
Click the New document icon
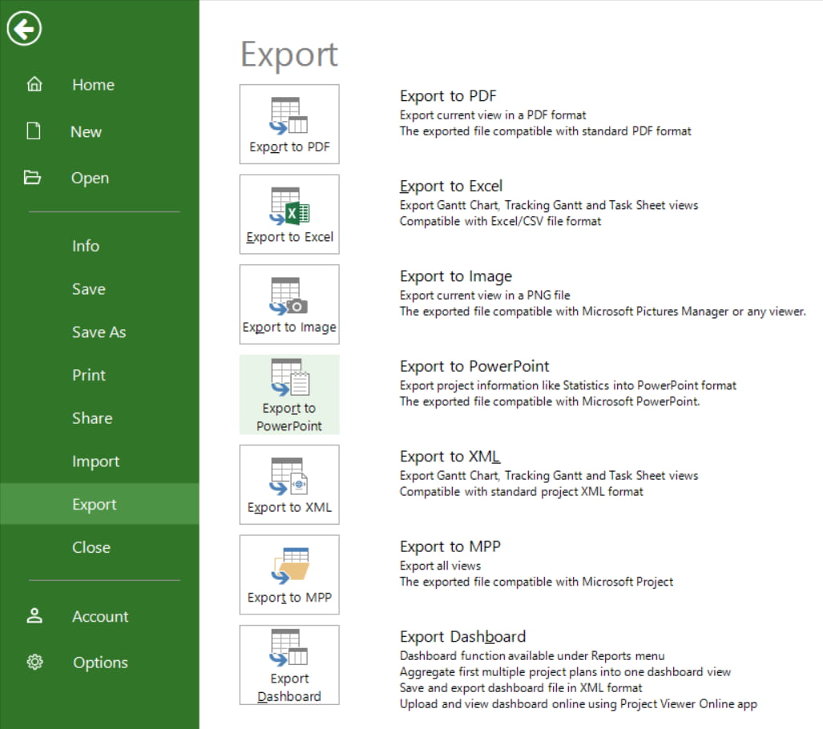point(34,131)
